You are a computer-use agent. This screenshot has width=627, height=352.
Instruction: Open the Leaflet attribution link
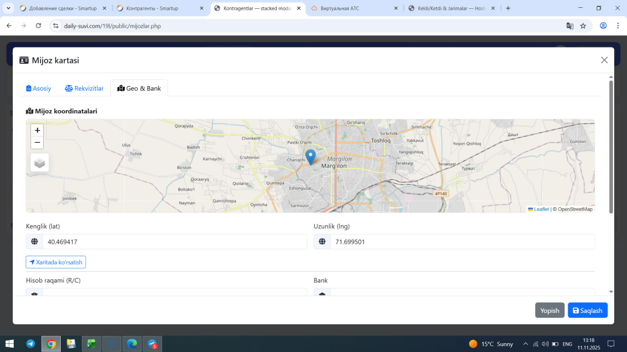[x=541, y=209]
